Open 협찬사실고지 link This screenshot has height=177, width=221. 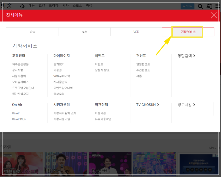pos(20,94)
